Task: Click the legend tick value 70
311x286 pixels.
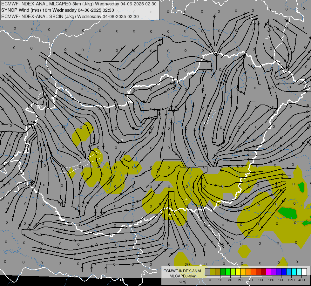Action: [x=251, y=280]
